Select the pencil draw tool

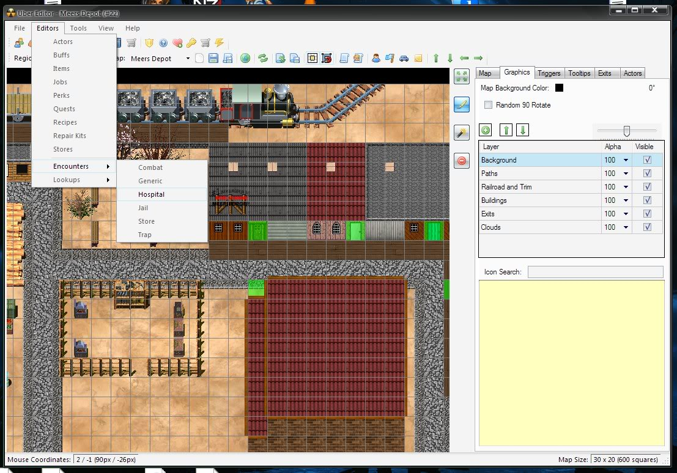462,105
